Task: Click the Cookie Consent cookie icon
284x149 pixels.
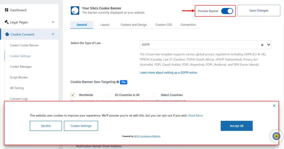Action: (7, 34)
